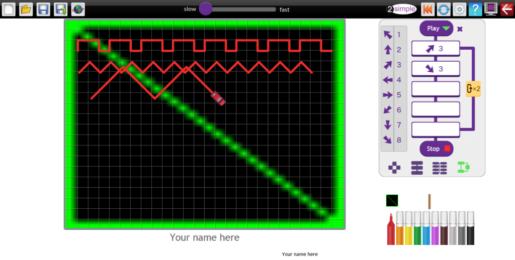
Task: Click the red car on the canvas
Action: click(x=218, y=98)
